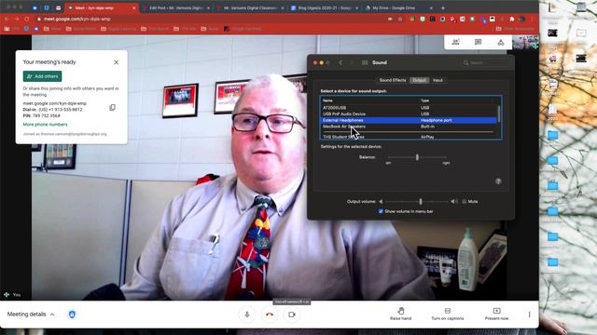The height and width of the screenshot is (335, 597).
Task: Turn on captions
Action: pos(448,315)
